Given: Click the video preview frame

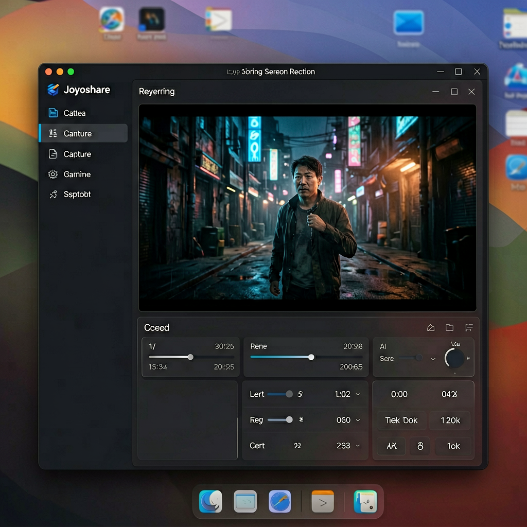Looking at the screenshot, I should (x=308, y=208).
